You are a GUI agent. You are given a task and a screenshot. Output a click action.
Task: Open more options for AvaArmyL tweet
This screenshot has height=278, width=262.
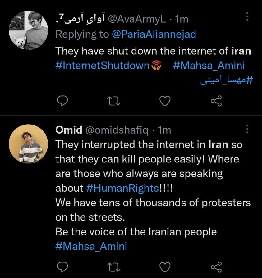(x=247, y=17)
